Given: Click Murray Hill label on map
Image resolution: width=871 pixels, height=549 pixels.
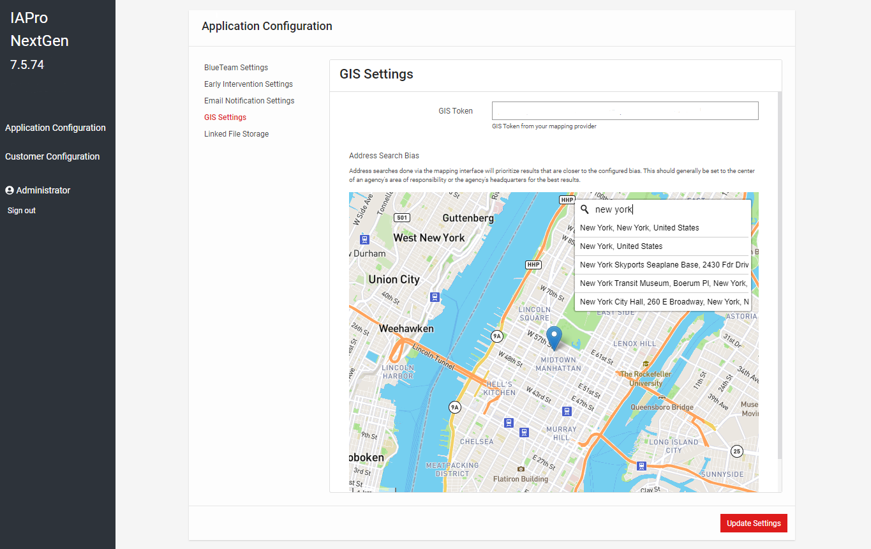Looking at the screenshot, I should [562, 433].
